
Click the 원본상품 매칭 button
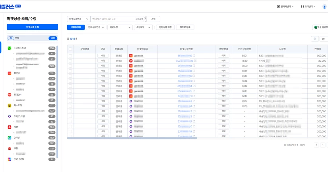pos(165,27)
